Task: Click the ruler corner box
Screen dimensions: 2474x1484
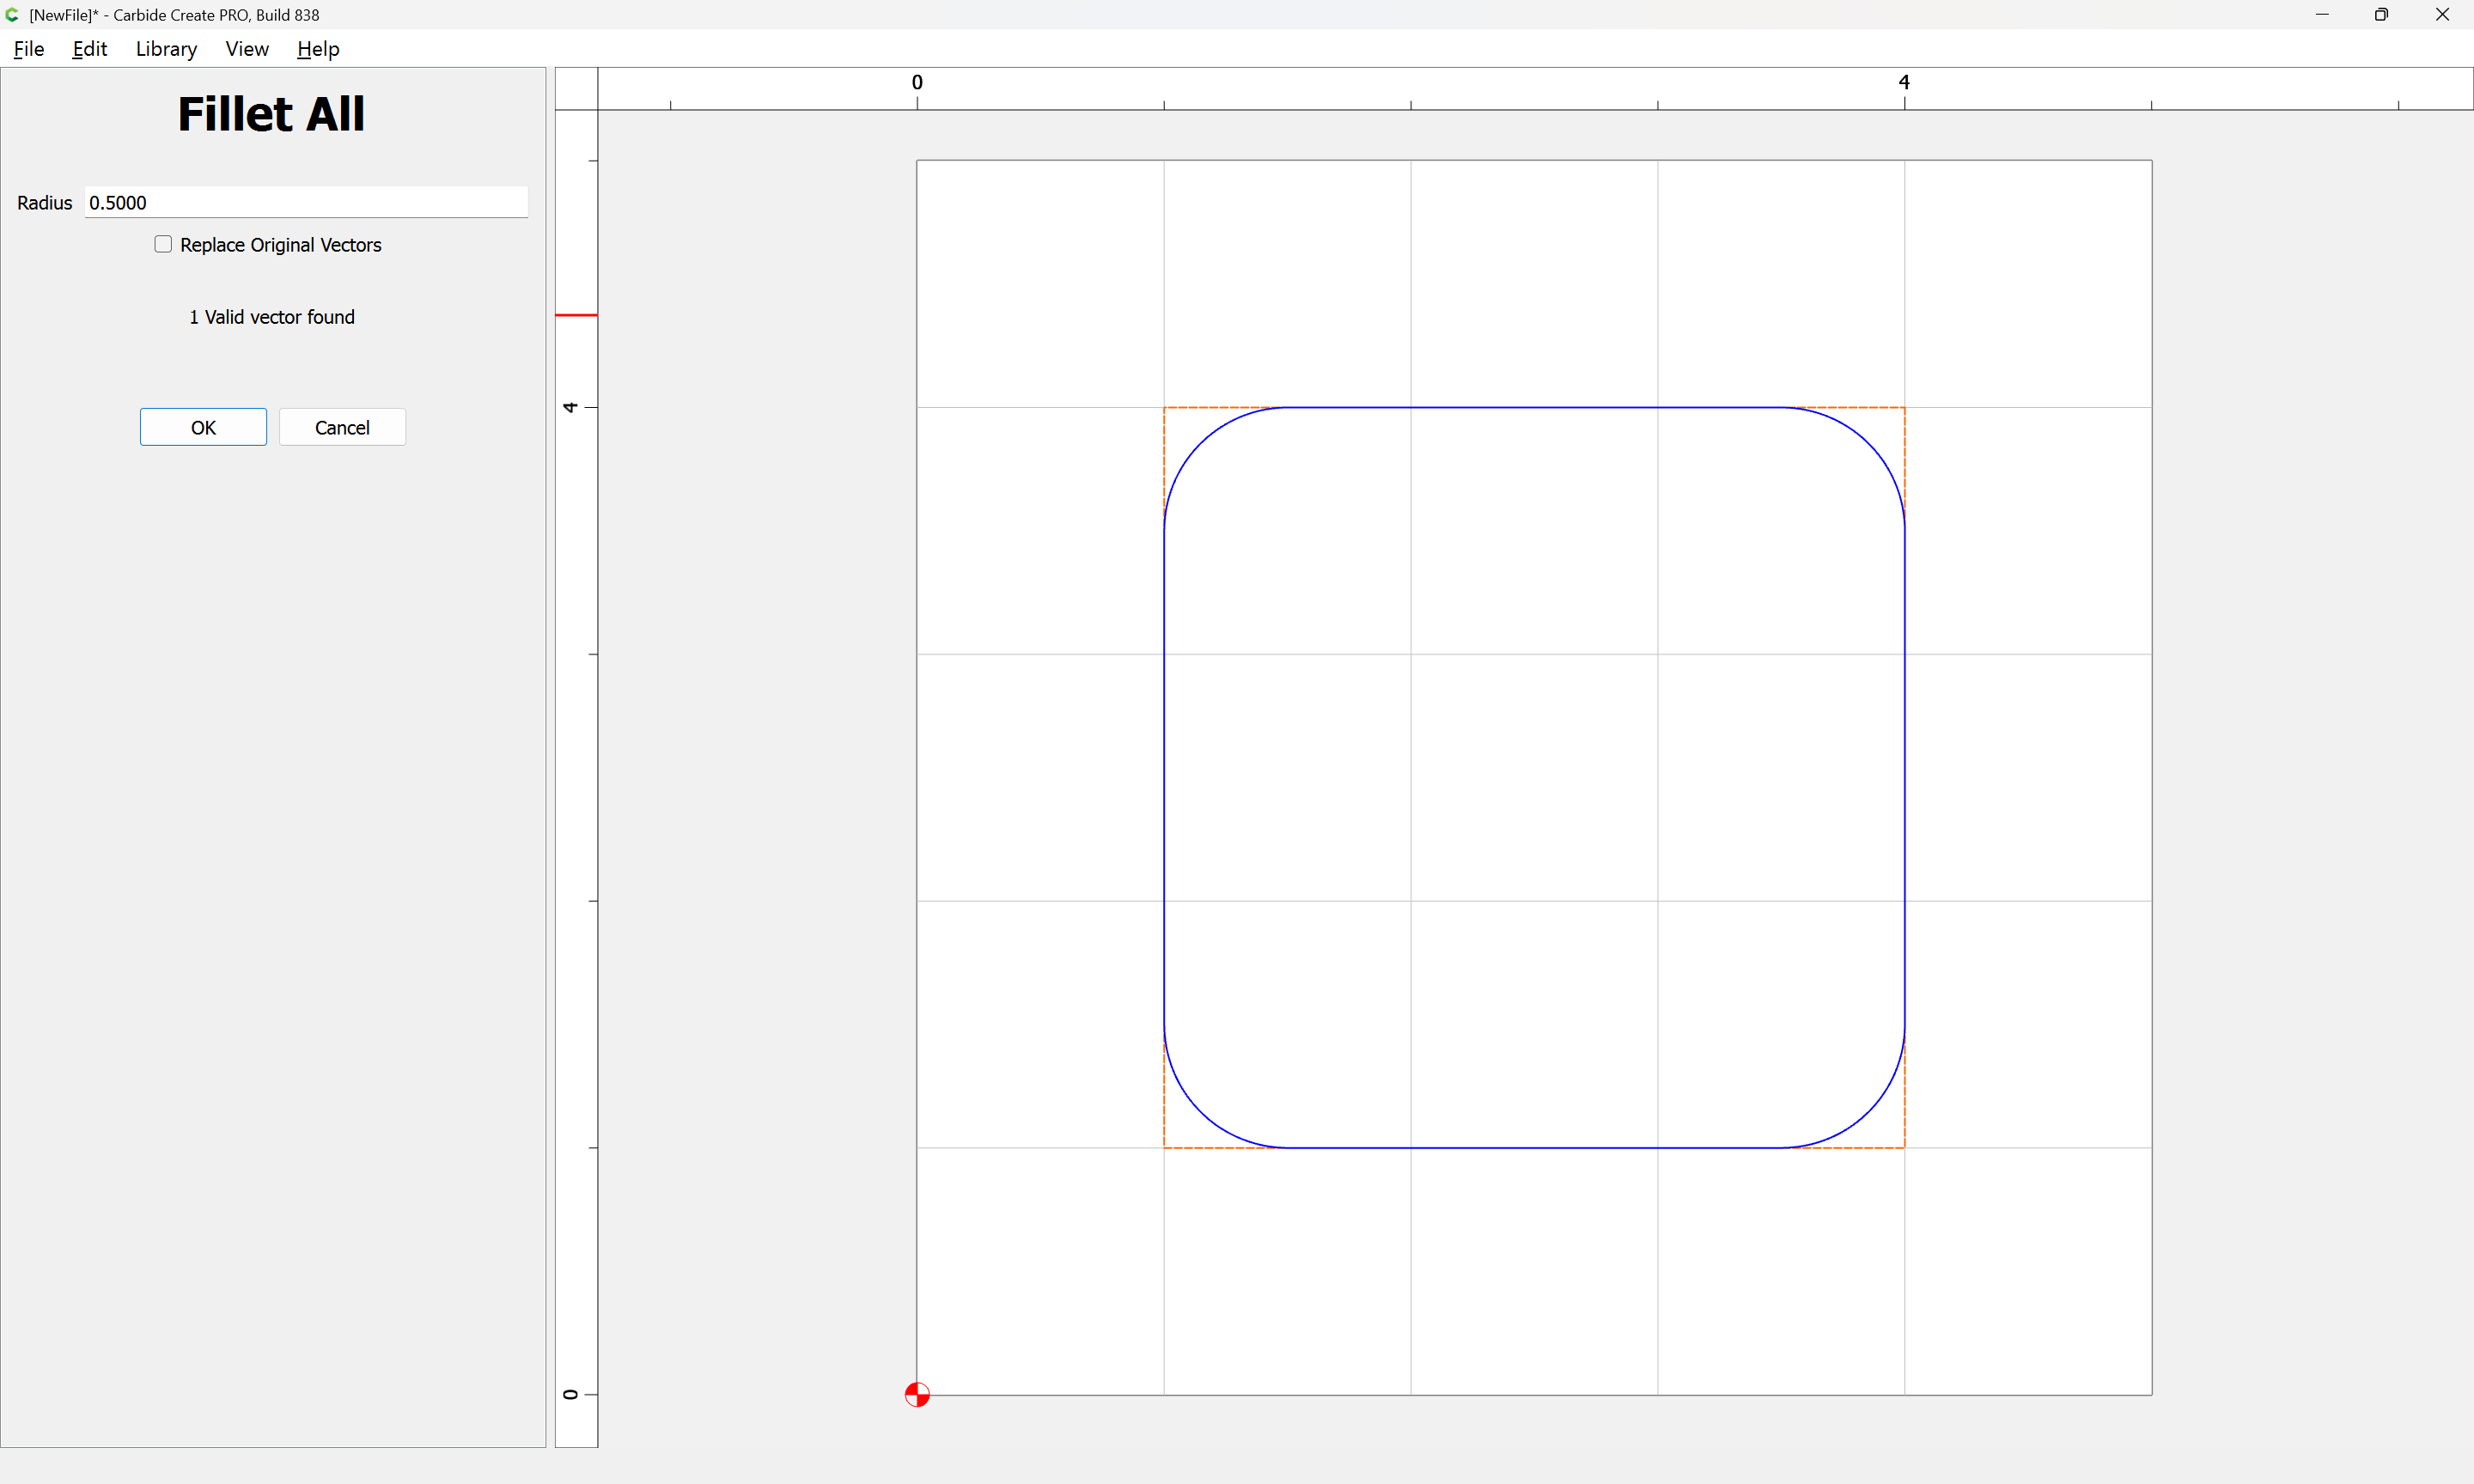Action: tap(576, 89)
